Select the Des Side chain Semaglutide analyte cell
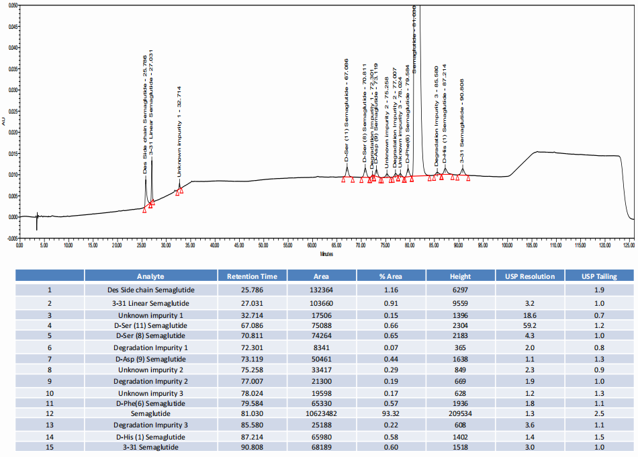Screen dimensions: 638x457 150,290
